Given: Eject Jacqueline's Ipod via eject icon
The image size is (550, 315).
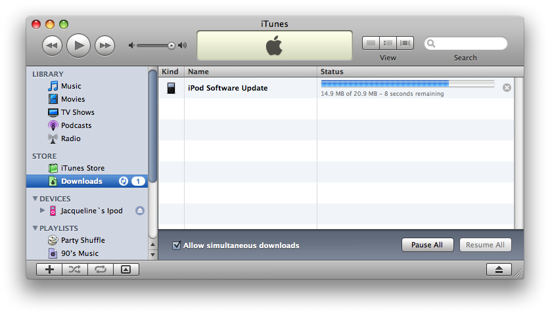Looking at the screenshot, I should coord(139,211).
